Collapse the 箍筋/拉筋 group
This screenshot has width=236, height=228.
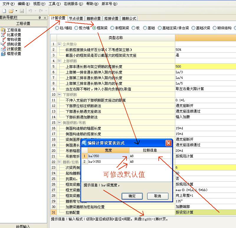[x=60, y=162]
